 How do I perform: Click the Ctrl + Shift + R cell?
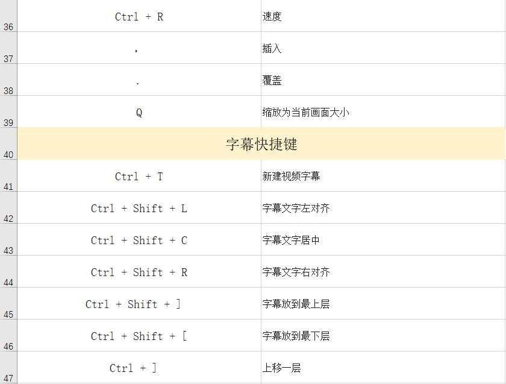139,272
